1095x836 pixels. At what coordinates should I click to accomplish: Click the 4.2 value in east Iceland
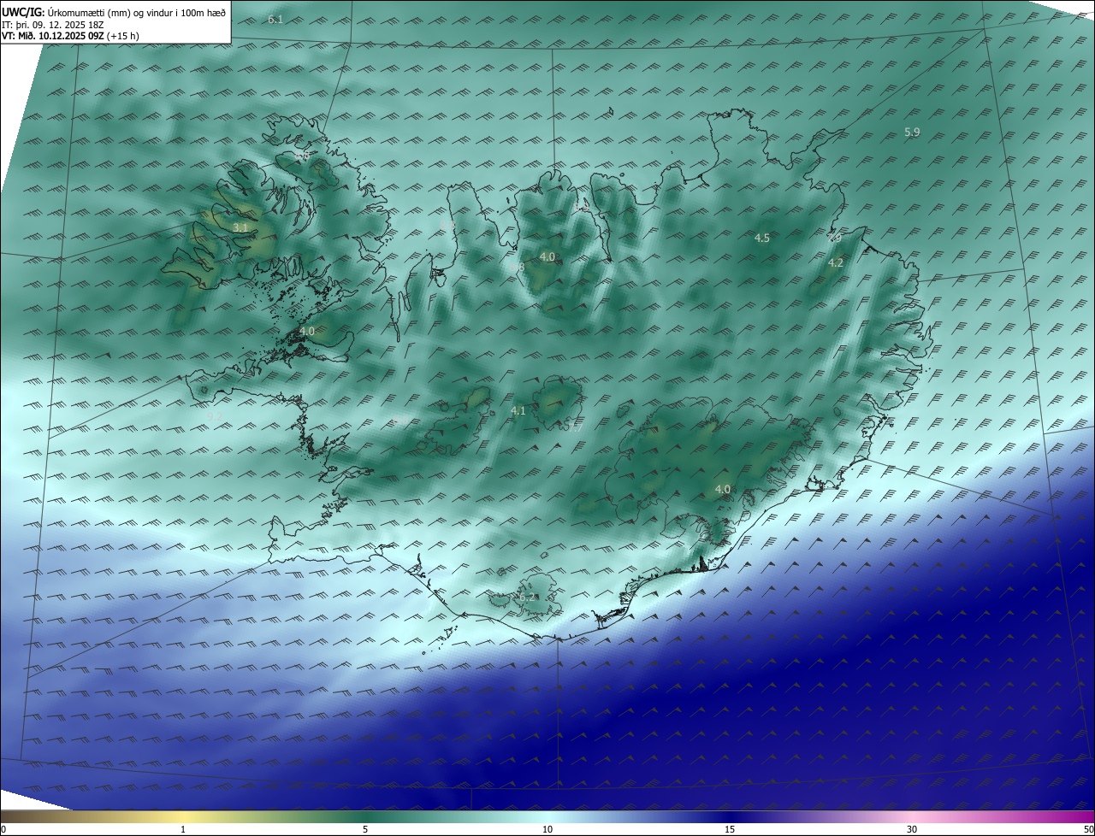[836, 263]
